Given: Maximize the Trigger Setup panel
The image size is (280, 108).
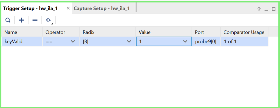Looking at the screenshot, I should 274,9.
